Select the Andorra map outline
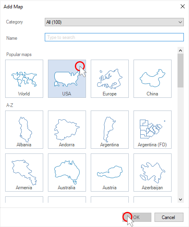 [x=67, y=130]
